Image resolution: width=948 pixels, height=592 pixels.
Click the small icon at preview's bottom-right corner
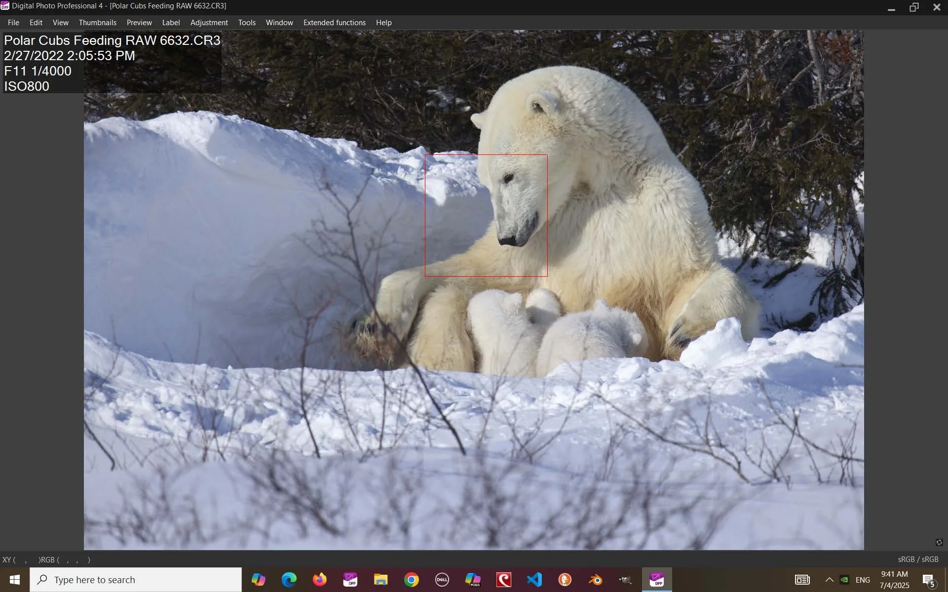pyautogui.click(x=939, y=542)
